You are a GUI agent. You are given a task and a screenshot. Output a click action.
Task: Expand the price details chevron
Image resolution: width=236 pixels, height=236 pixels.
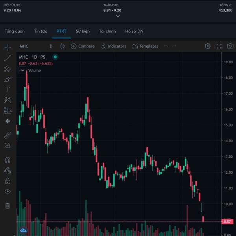(x=118, y=16)
